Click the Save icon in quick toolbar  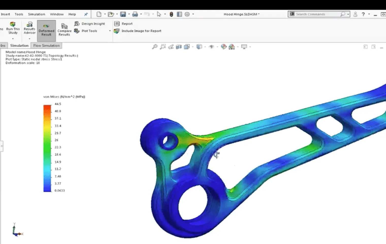pyautogui.click(x=123, y=14)
